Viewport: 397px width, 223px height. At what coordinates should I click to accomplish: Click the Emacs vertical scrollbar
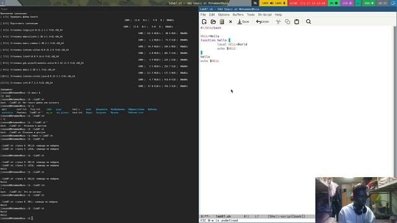tap(395, 101)
